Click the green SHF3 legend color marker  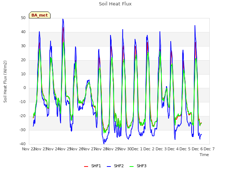(131, 167)
